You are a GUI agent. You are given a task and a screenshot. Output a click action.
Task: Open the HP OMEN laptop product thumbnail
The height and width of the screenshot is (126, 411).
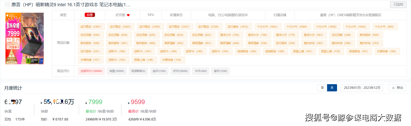[24, 38]
